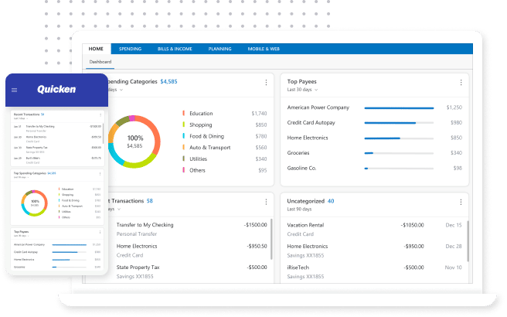Open Spending Categories card three-dot menu
This screenshot has height=317, width=507.
point(266,83)
